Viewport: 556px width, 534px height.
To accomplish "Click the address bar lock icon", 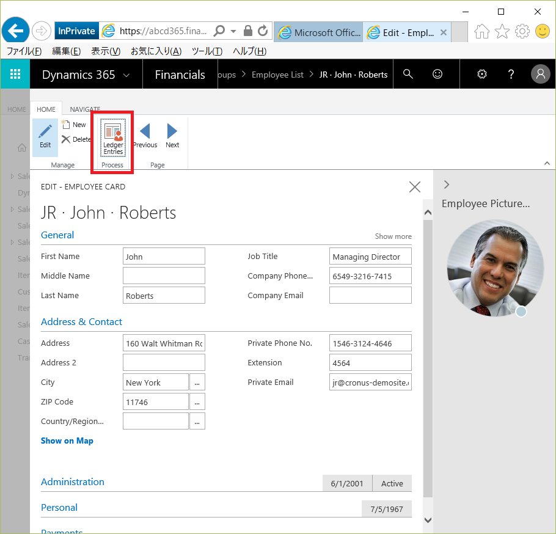I will 248,31.
